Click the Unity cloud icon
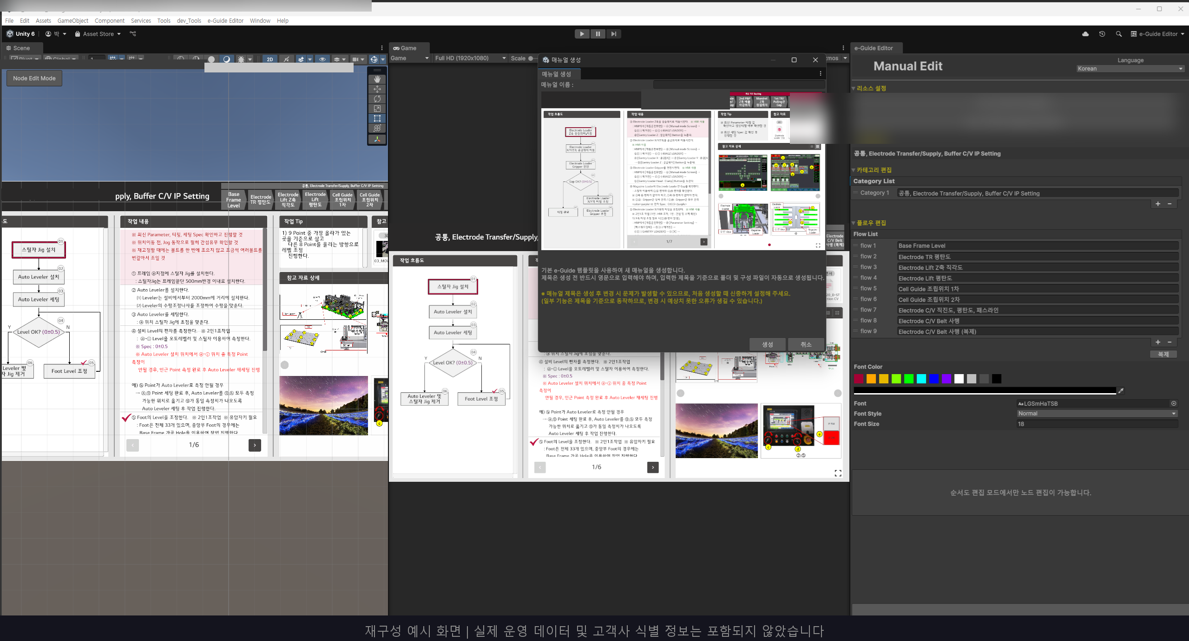This screenshot has height=641, width=1189. 1085,34
